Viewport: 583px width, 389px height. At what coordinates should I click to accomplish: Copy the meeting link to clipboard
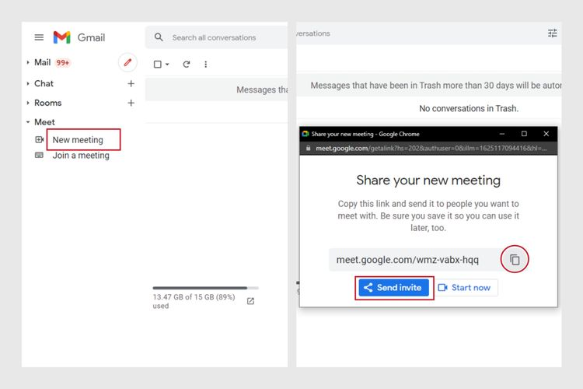(x=515, y=259)
